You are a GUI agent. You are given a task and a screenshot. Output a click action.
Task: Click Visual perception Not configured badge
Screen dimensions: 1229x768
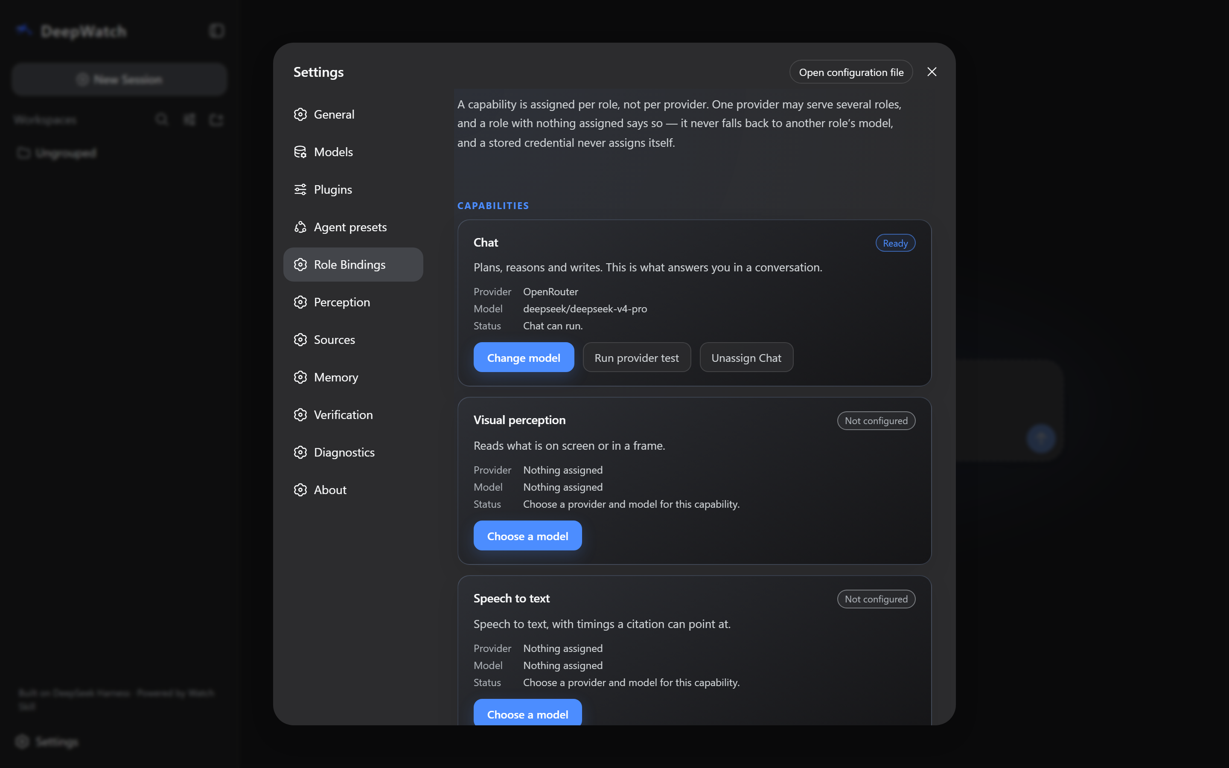click(876, 421)
